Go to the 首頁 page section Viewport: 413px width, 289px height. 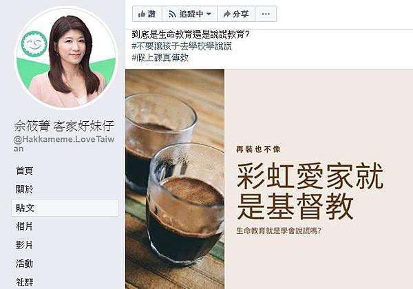pos(25,171)
